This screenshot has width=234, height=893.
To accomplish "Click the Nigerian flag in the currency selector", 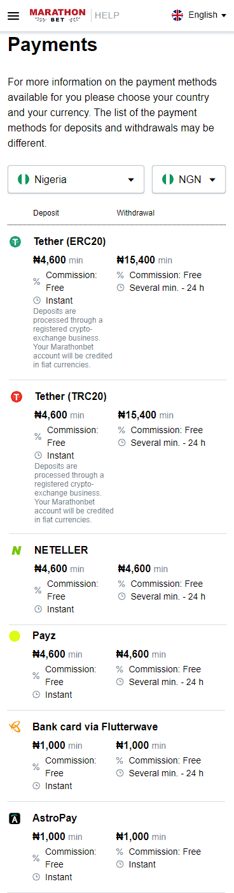I will pos(168,180).
